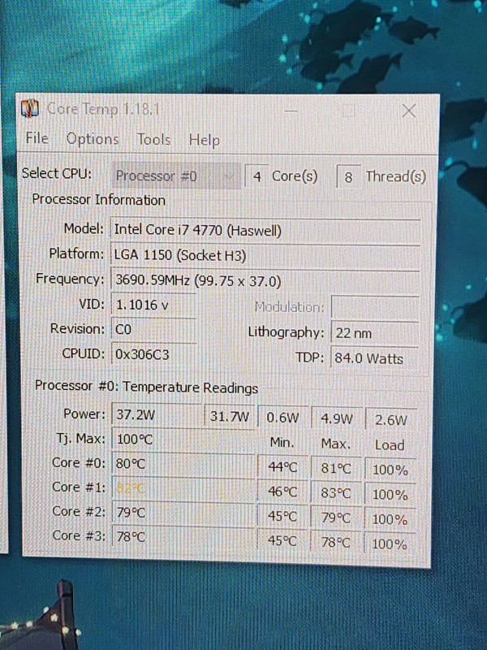The width and height of the screenshot is (487, 650).
Task: Open the Help menu
Action: 205,140
